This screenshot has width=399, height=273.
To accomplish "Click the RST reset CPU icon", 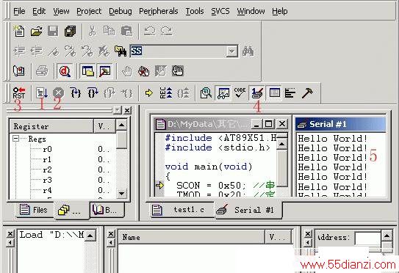I will point(19,92).
